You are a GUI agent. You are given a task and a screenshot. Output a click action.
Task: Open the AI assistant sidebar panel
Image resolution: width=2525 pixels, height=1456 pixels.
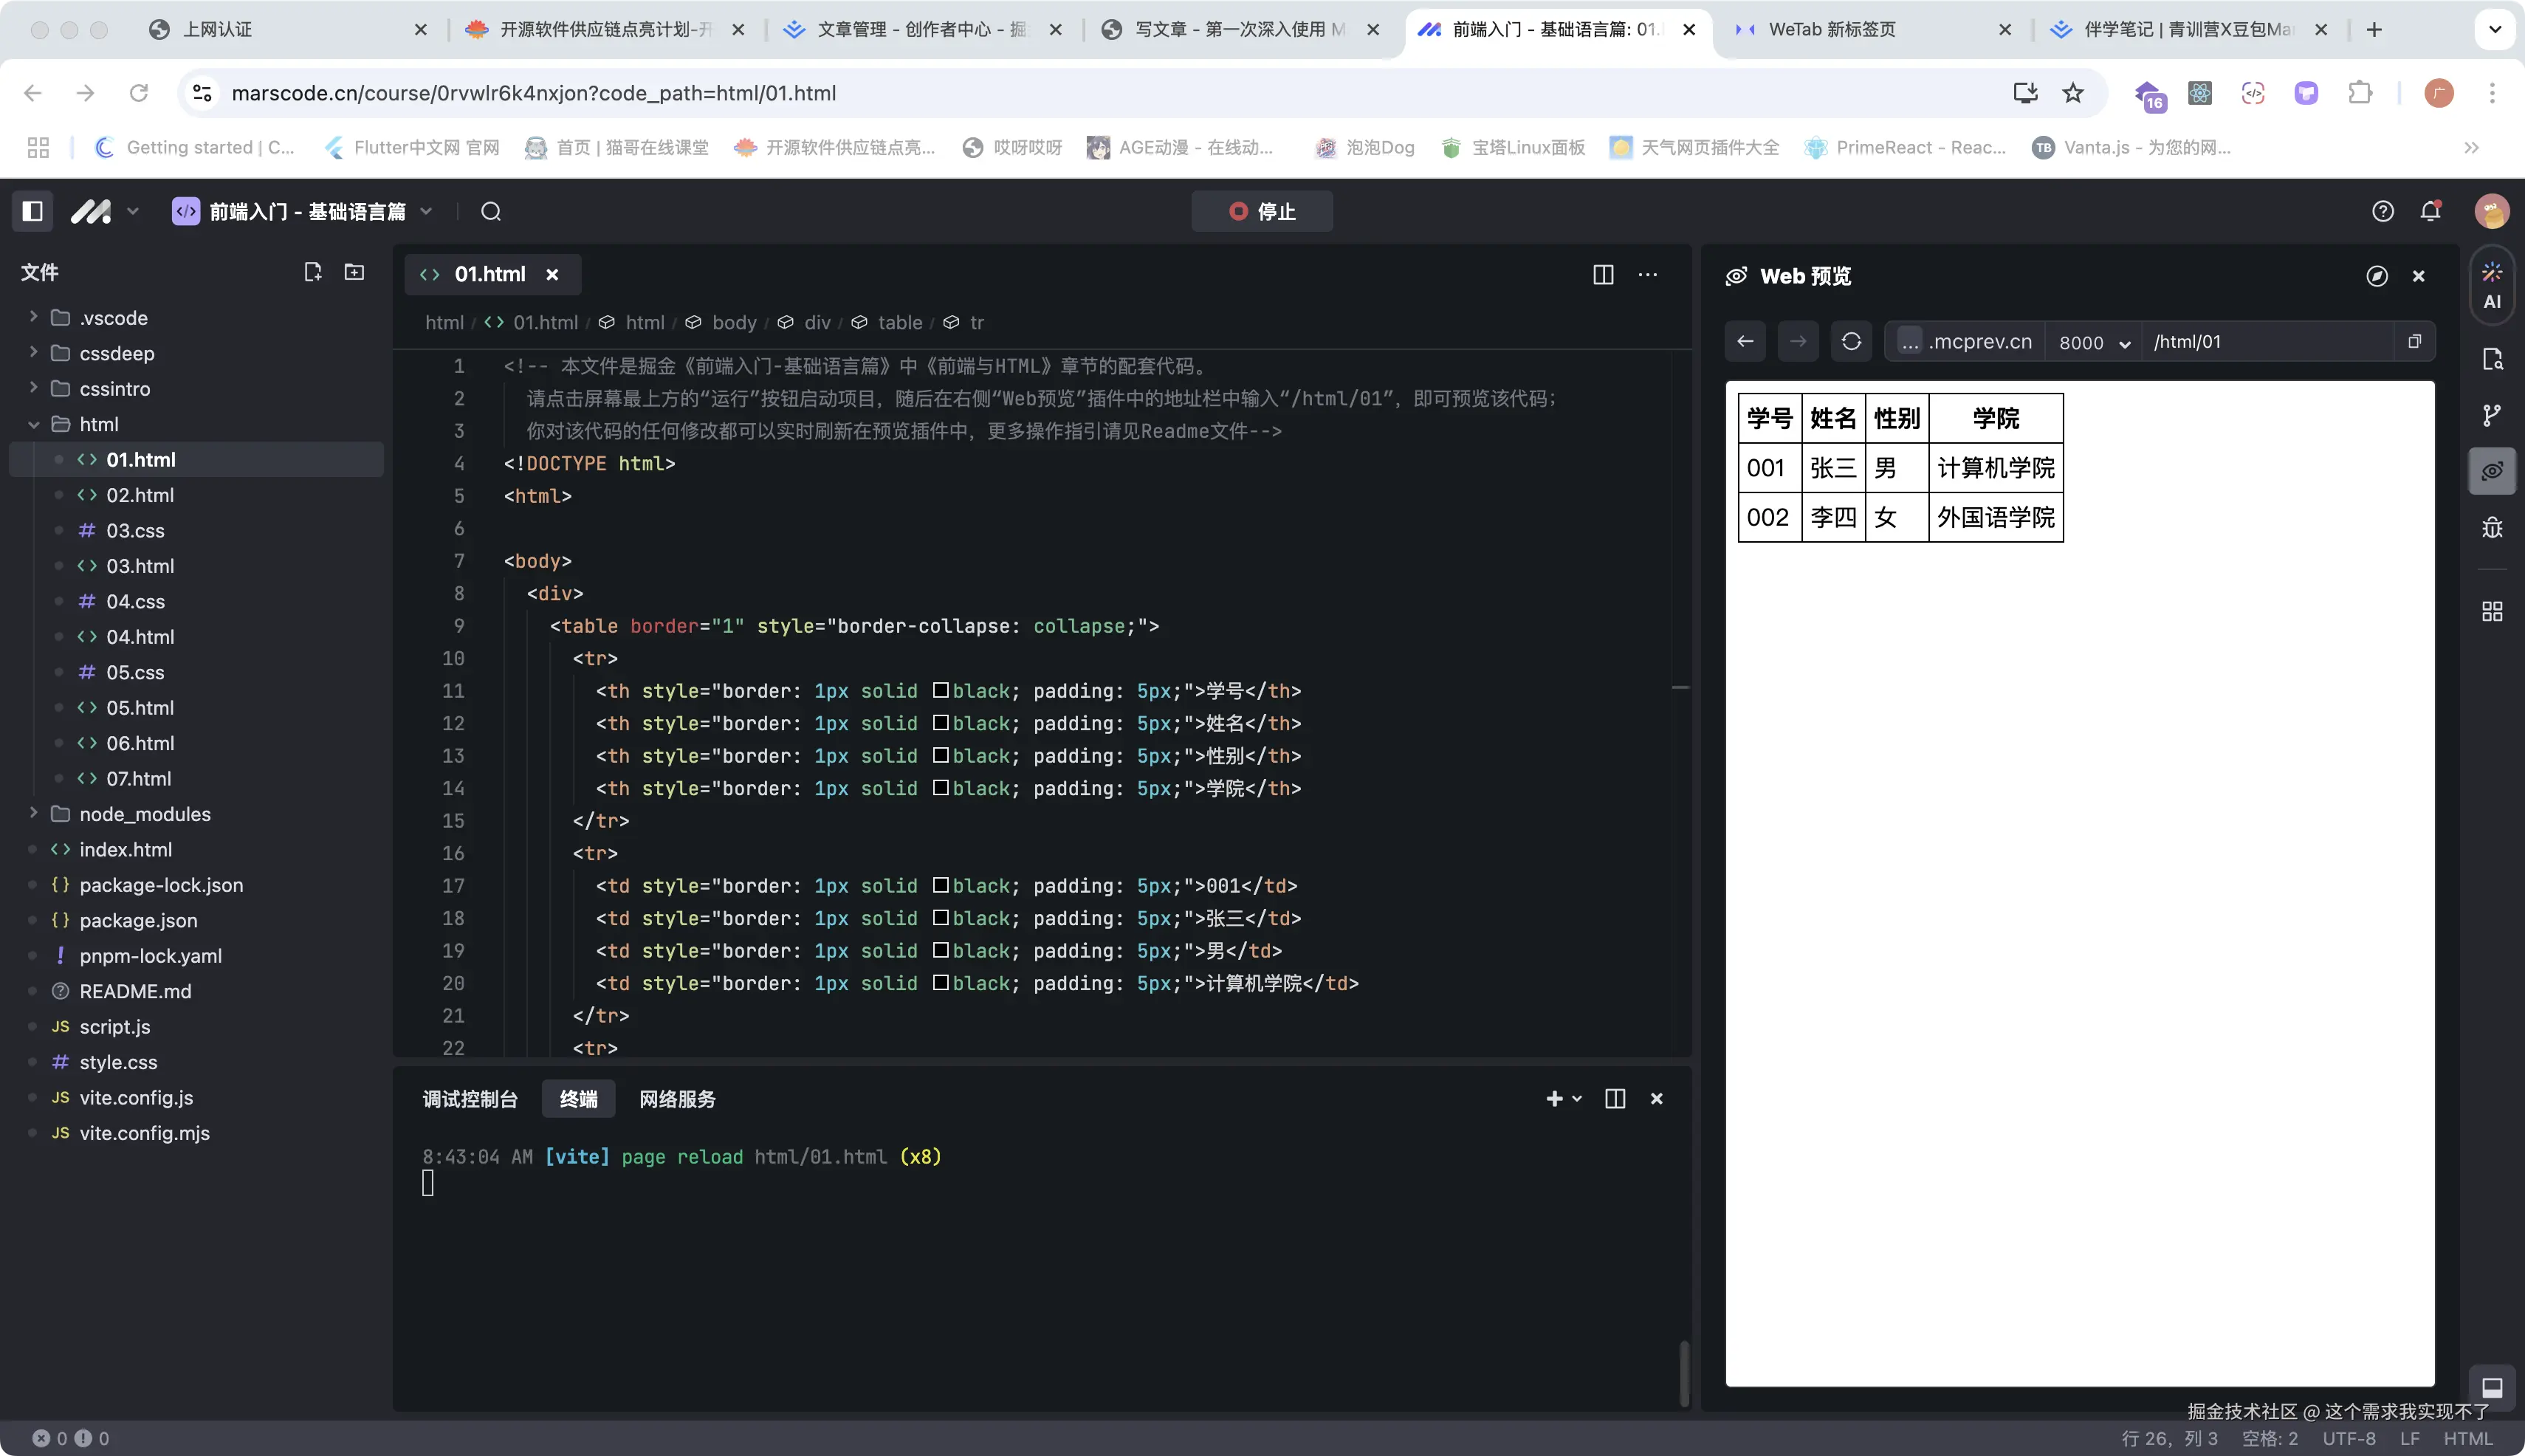[2492, 286]
